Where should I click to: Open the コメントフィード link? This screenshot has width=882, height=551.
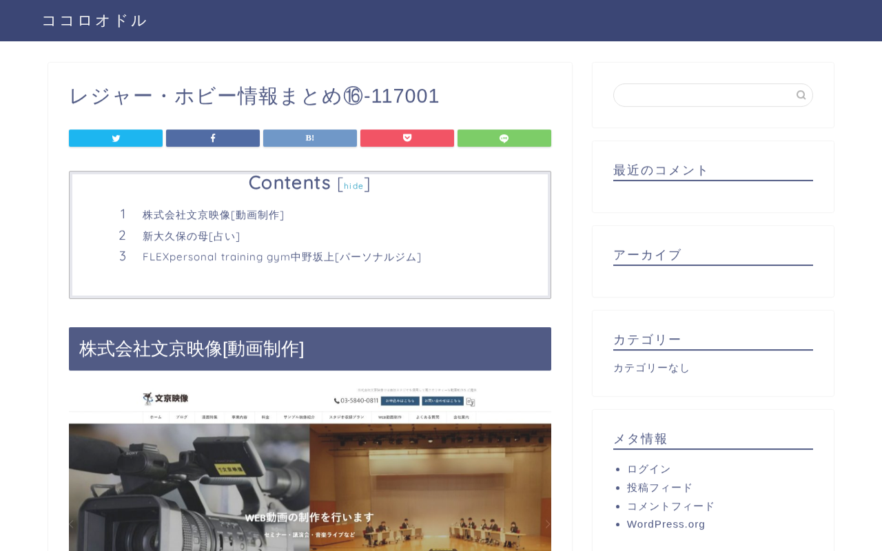tap(670, 506)
